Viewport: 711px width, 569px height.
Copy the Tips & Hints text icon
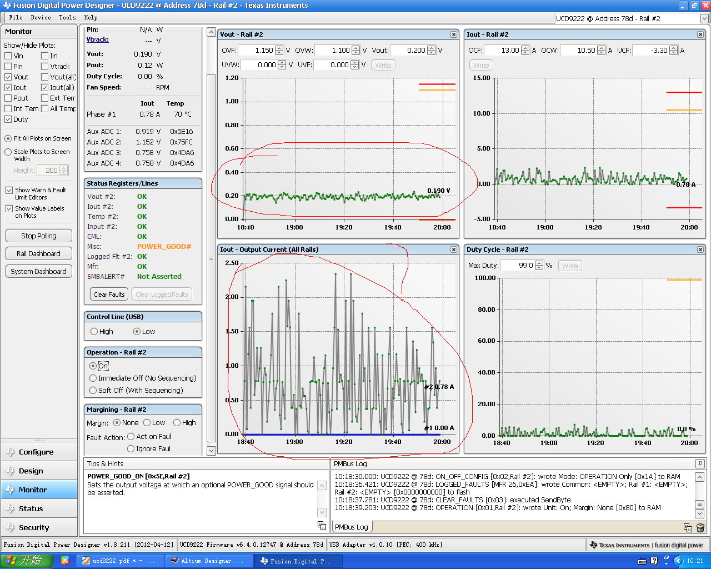coord(322,525)
